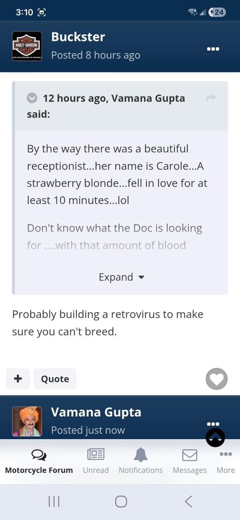Collapse quote using the circled chevron icon

[x=32, y=98]
